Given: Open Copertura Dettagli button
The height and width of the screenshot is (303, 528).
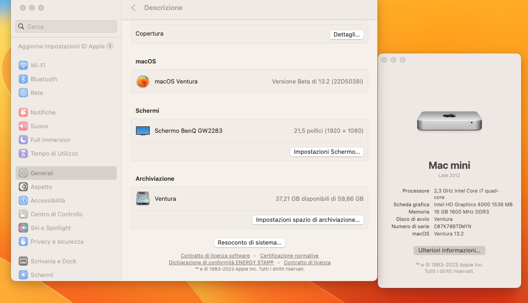Looking at the screenshot, I should point(346,34).
